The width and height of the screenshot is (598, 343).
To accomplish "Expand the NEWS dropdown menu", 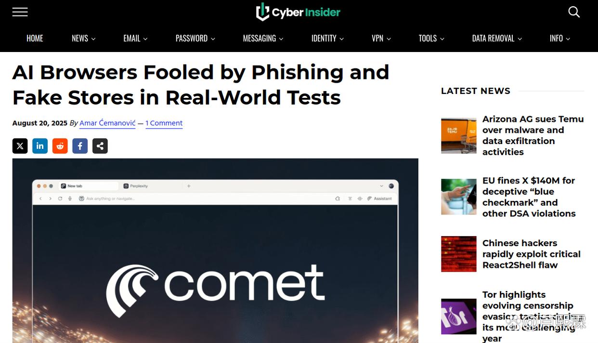I will (x=84, y=39).
